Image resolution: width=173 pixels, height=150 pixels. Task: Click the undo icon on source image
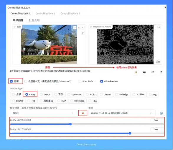coord(75,28)
